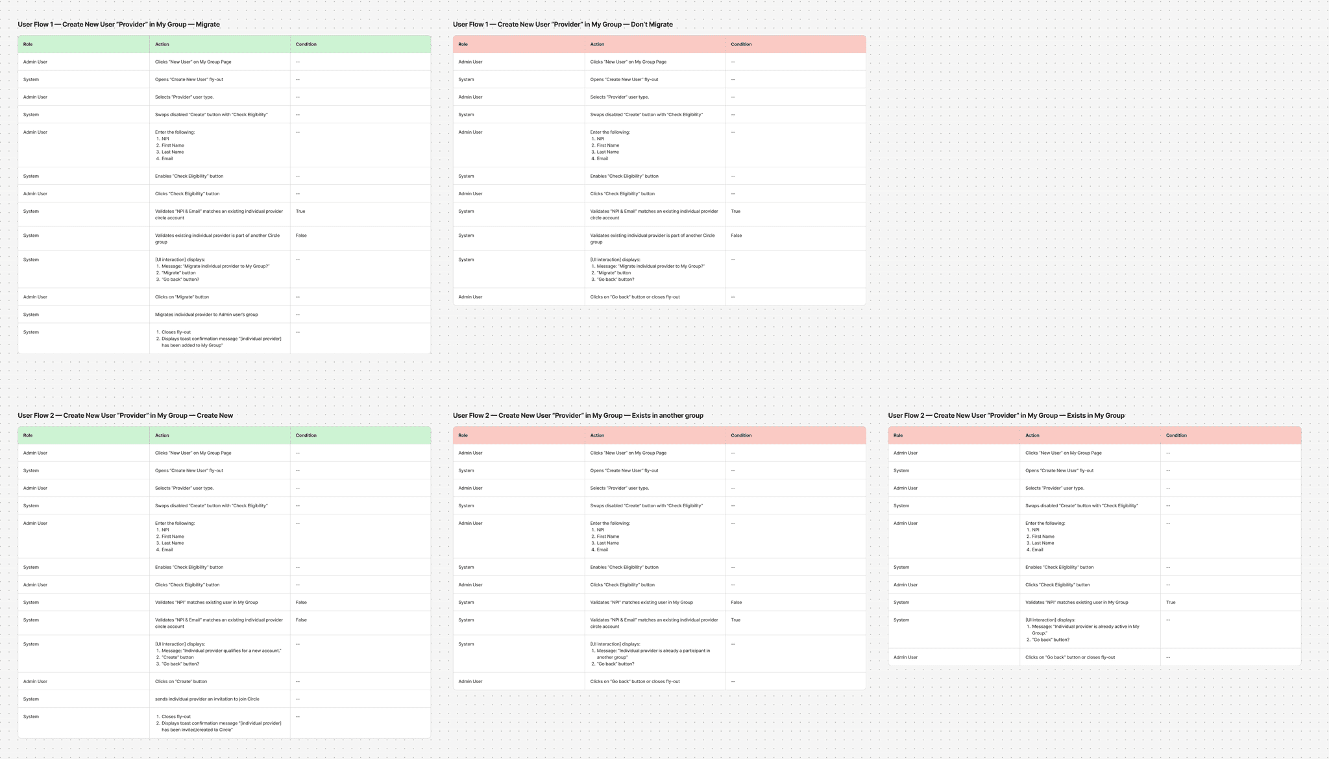The image size is (1329, 759).
Task: Click Role header of Don't Migrate table
Action: click(463, 45)
